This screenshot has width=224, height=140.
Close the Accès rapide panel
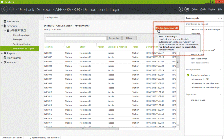pos(221,18)
